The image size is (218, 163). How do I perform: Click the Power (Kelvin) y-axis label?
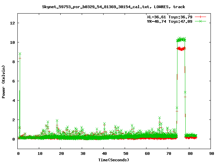(3, 82)
